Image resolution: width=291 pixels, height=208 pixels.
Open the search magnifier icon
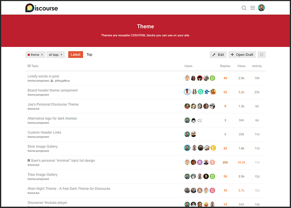click(244, 8)
